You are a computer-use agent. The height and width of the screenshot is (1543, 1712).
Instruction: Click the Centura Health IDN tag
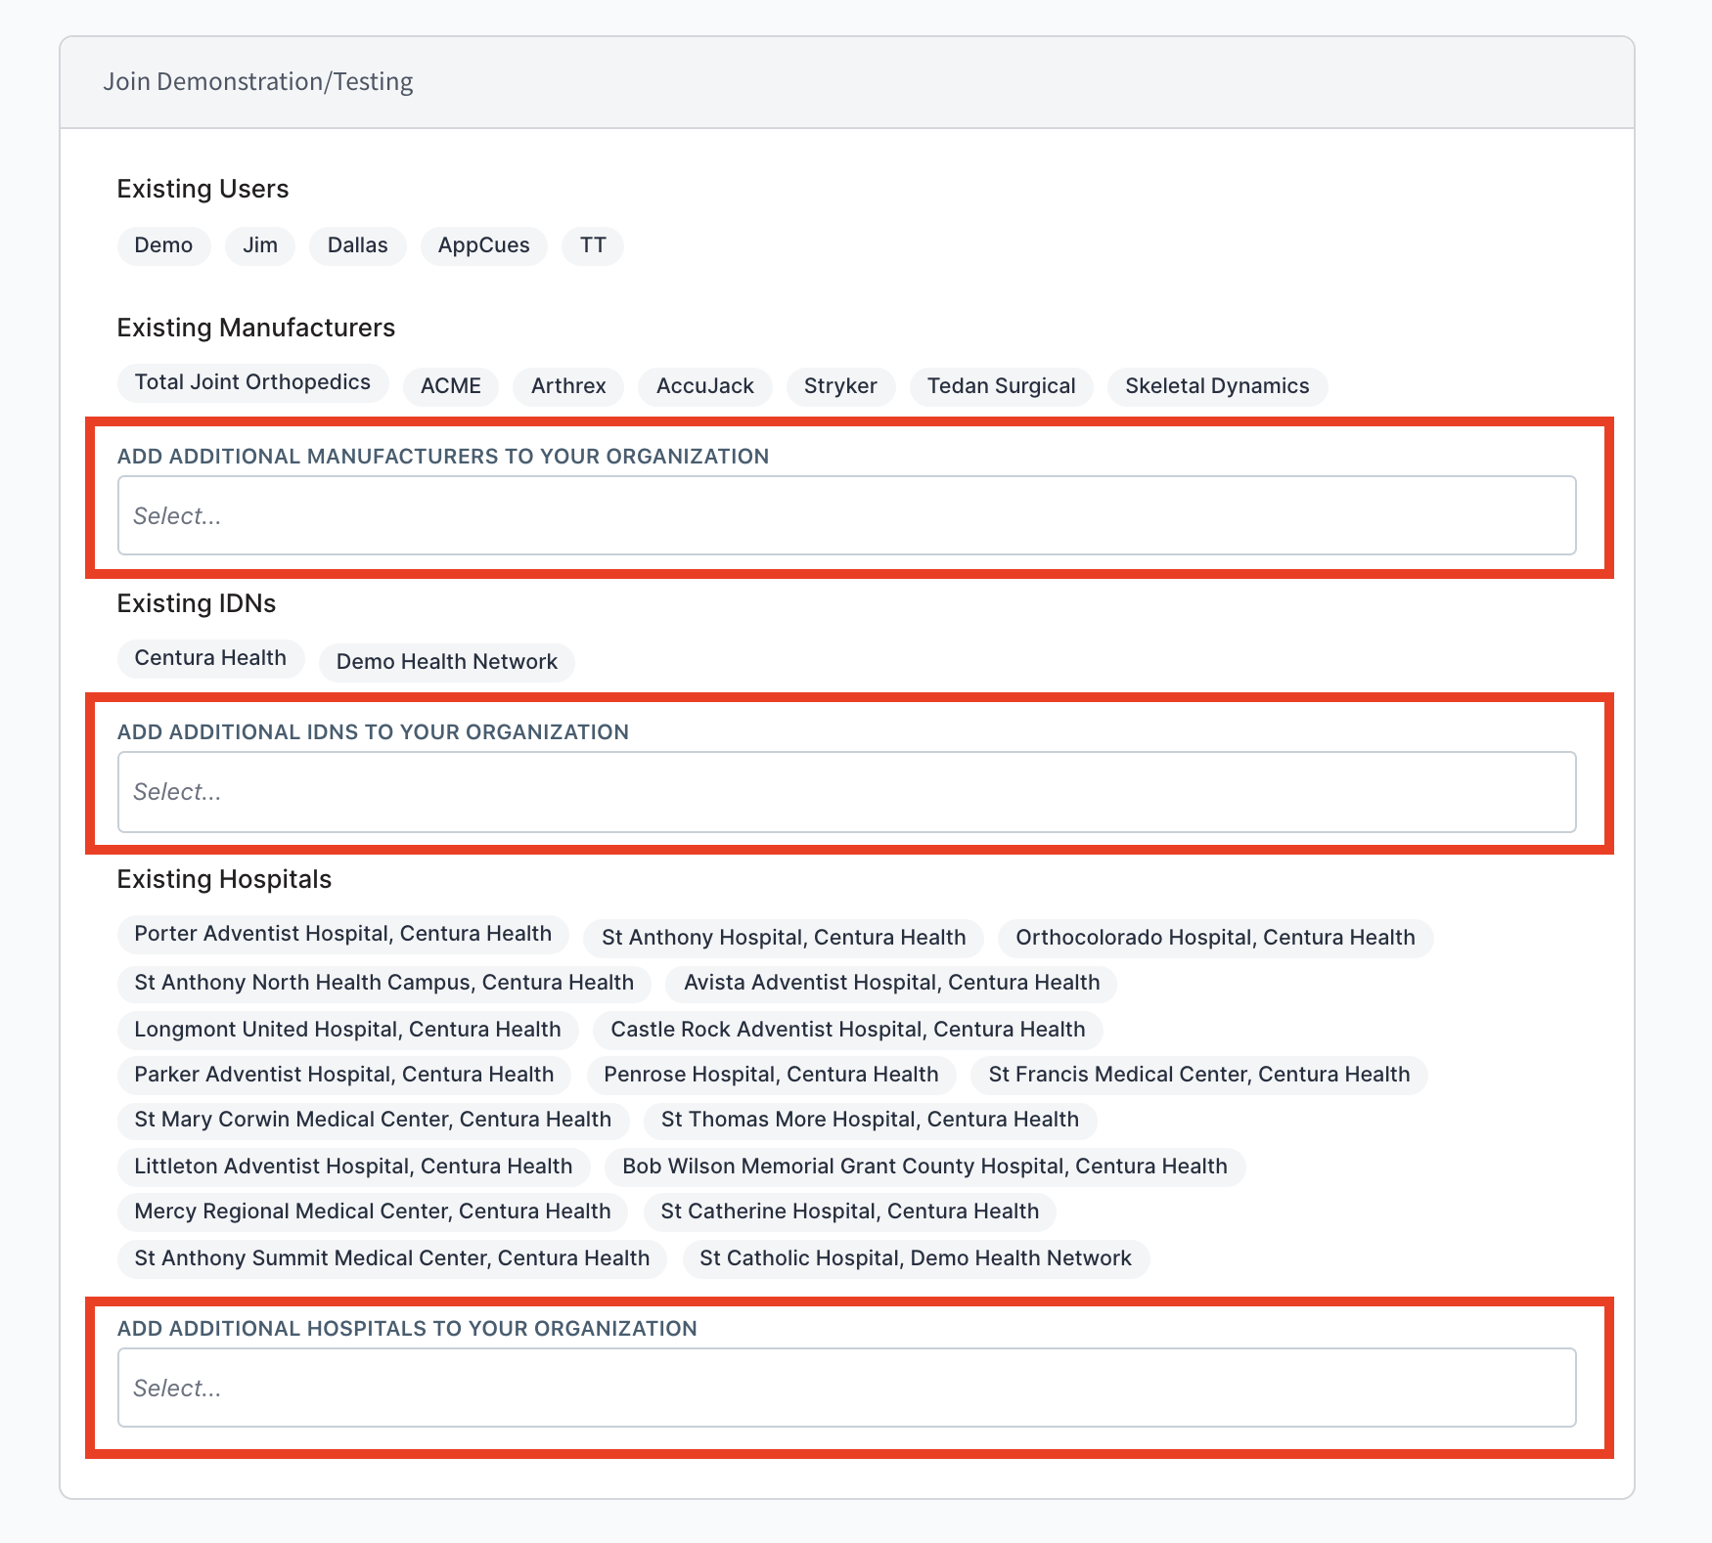pyautogui.click(x=210, y=658)
